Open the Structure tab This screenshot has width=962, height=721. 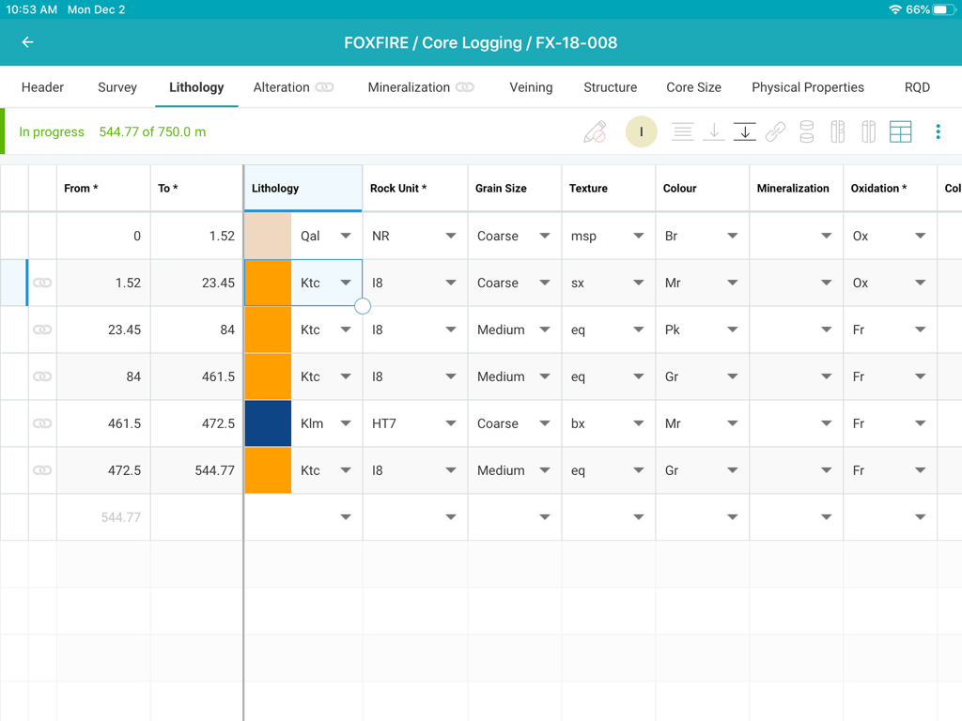click(610, 86)
